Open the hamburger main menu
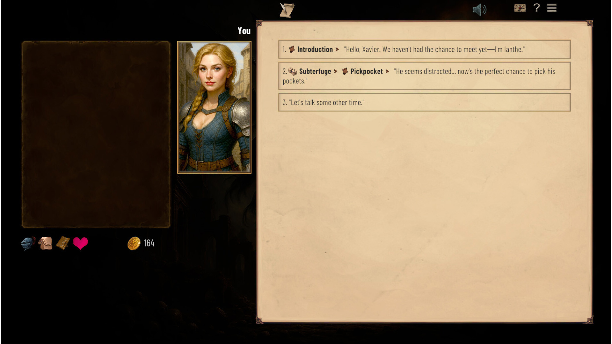The width and height of the screenshot is (612, 344). tap(552, 8)
